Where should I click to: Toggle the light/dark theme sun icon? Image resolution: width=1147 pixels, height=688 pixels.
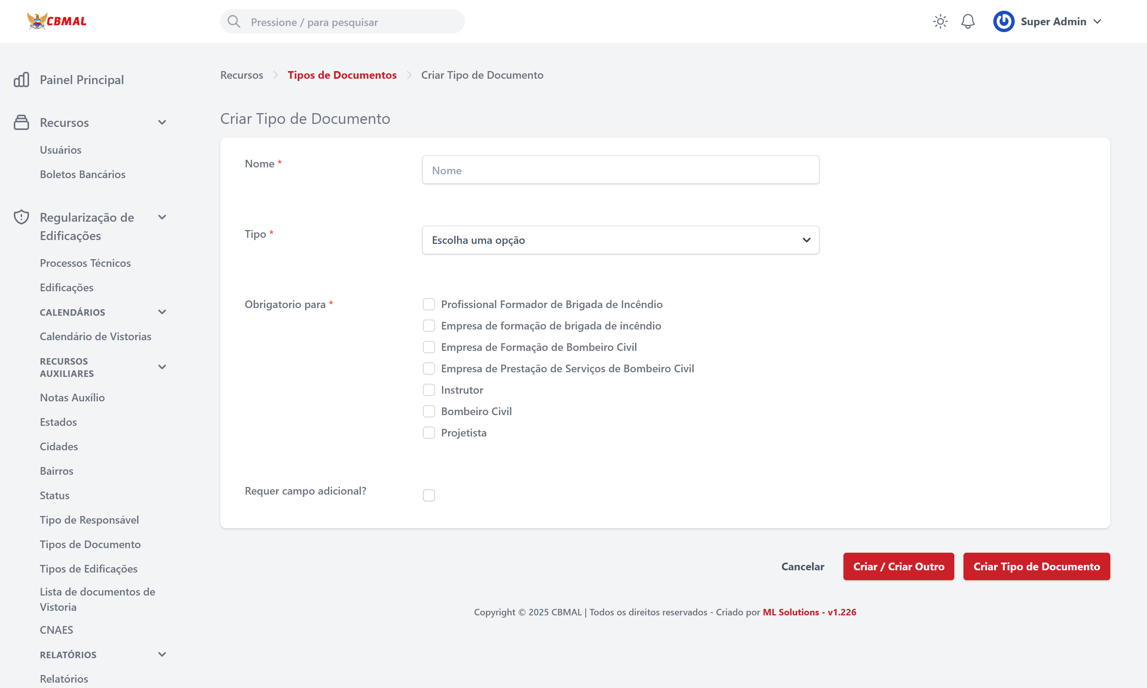940,21
